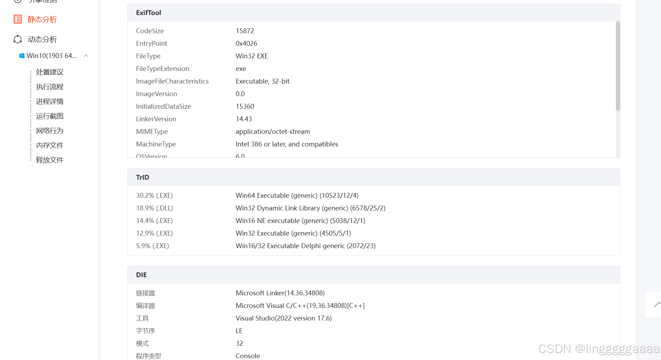Open the 动态分析 menu item
Screen dimensions: 661x360
point(42,39)
